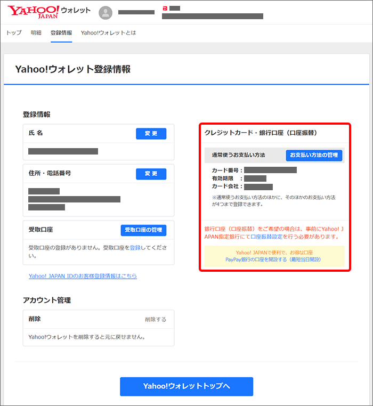373x406 pixels.
Task: Click the Yahoo!ウォレットトップへ button
Action: pos(186,386)
